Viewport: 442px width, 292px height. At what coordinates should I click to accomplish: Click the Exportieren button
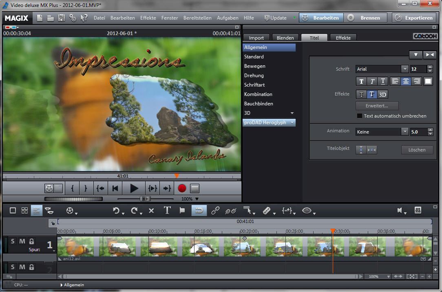[x=414, y=18]
